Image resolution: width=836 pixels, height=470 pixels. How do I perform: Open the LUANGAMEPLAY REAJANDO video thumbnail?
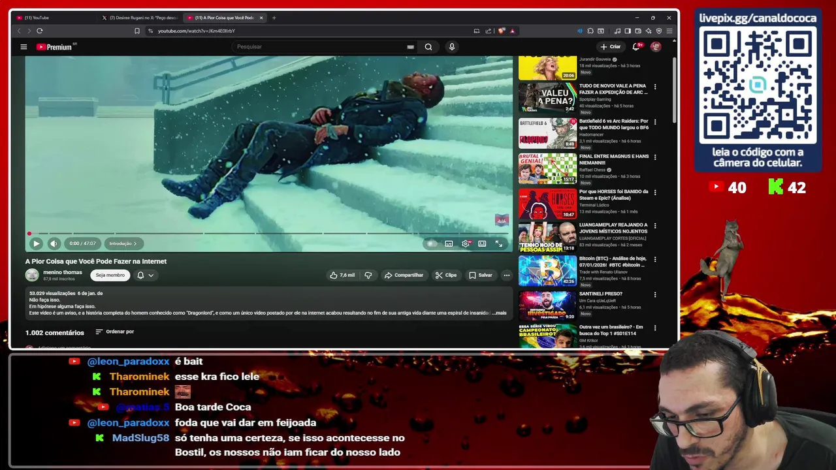coord(547,236)
